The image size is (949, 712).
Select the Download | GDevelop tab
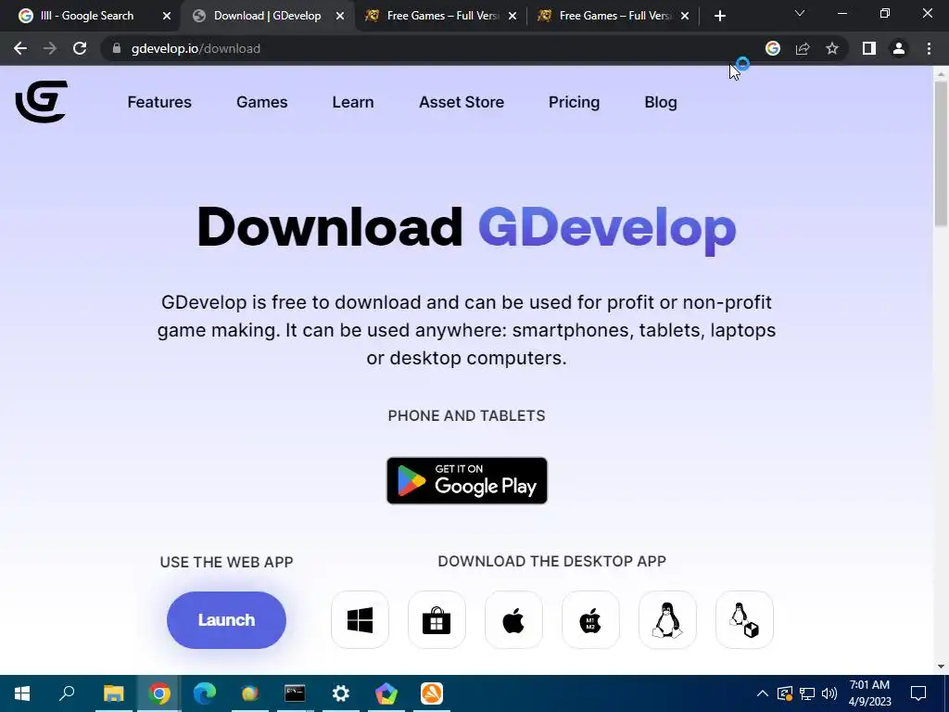[267, 16]
